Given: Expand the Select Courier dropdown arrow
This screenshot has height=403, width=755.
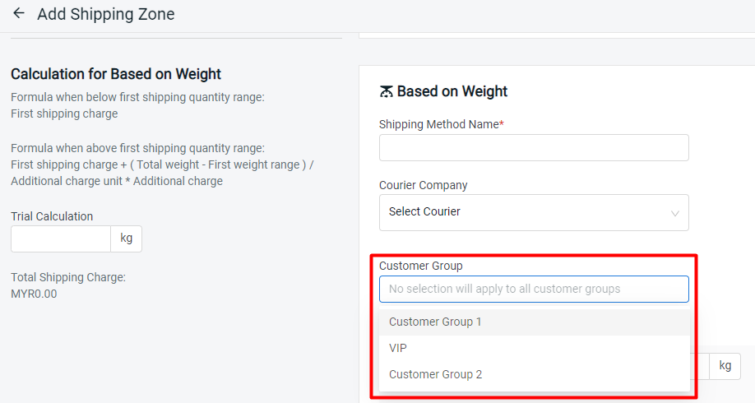Looking at the screenshot, I should pyautogui.click(x=675, y=213).
